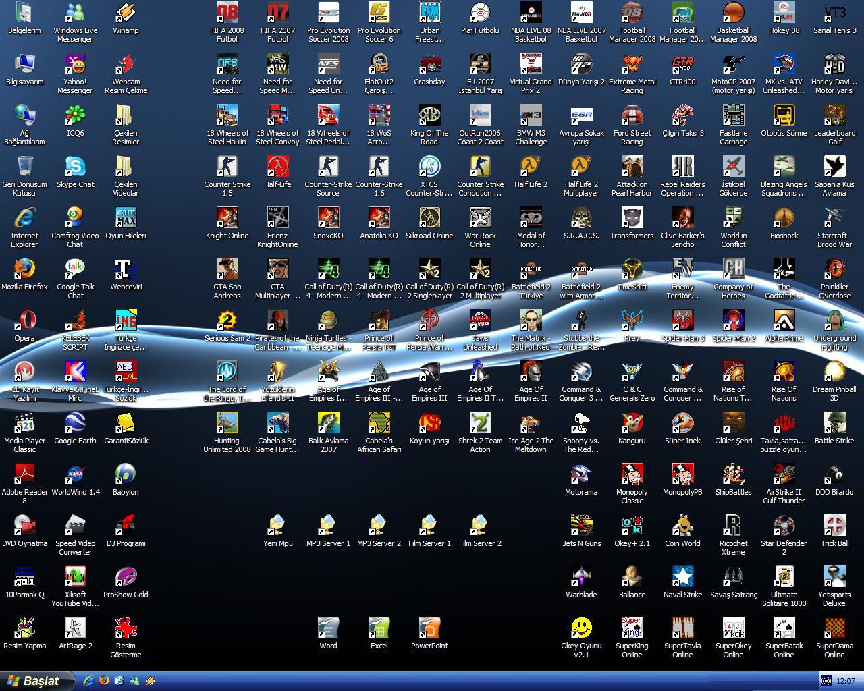Viewport: 864px width, 691px height.
Task: Launch Mozilla Firefox from the desktop
Action: (24, 270)
